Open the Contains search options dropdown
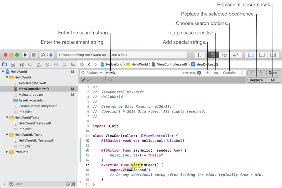 tap(233, 73)
